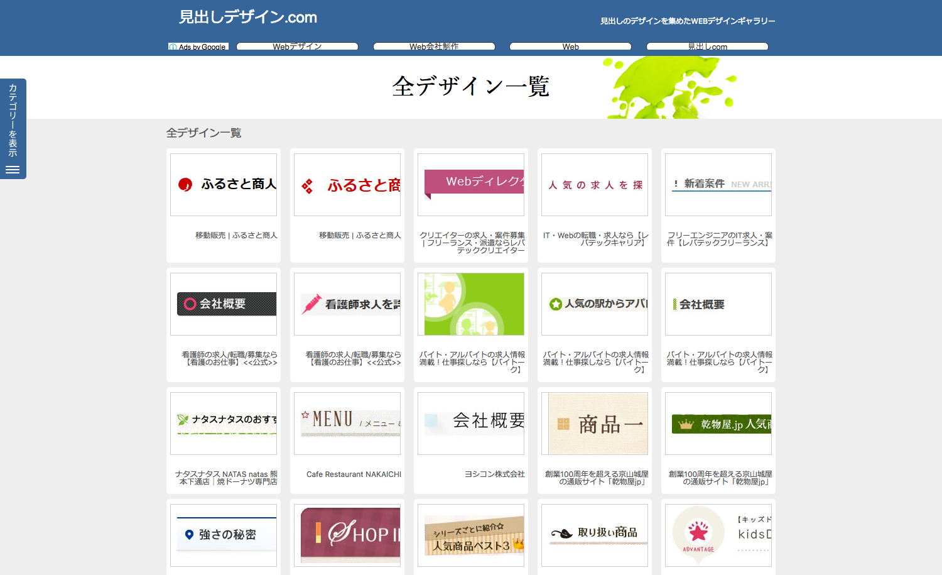The height and width of the screenshot is (575, 942).
Task: Open the 商品一 beige heading thumbnail
Action: 595,424
